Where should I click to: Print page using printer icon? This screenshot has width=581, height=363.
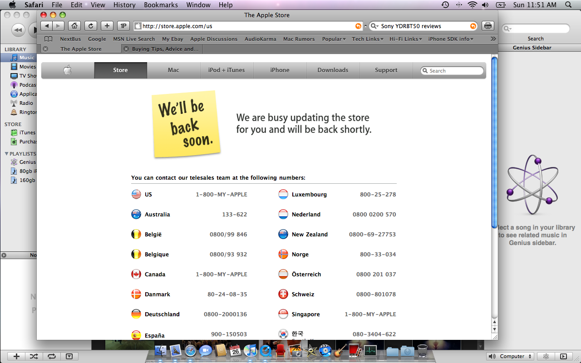[x=487, y=26]
